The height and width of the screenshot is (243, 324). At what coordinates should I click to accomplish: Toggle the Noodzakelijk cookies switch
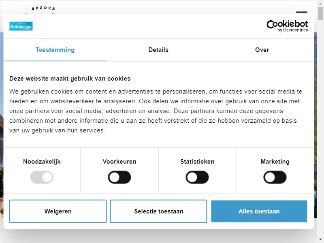pos(42,177)
